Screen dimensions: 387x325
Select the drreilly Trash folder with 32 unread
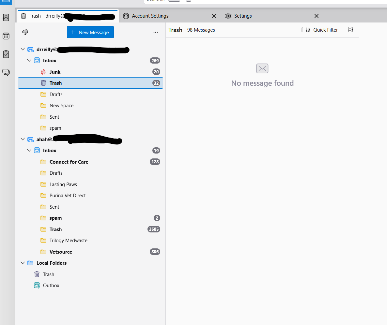tap(90, 83)
